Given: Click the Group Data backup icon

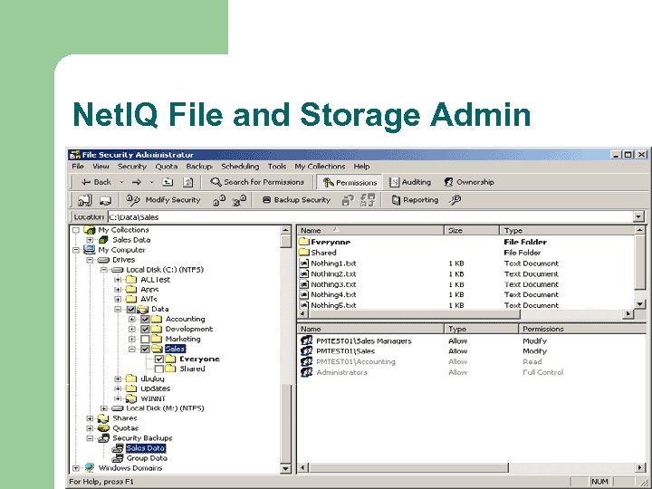Looking at the screenshot, I should coord(118,458).
